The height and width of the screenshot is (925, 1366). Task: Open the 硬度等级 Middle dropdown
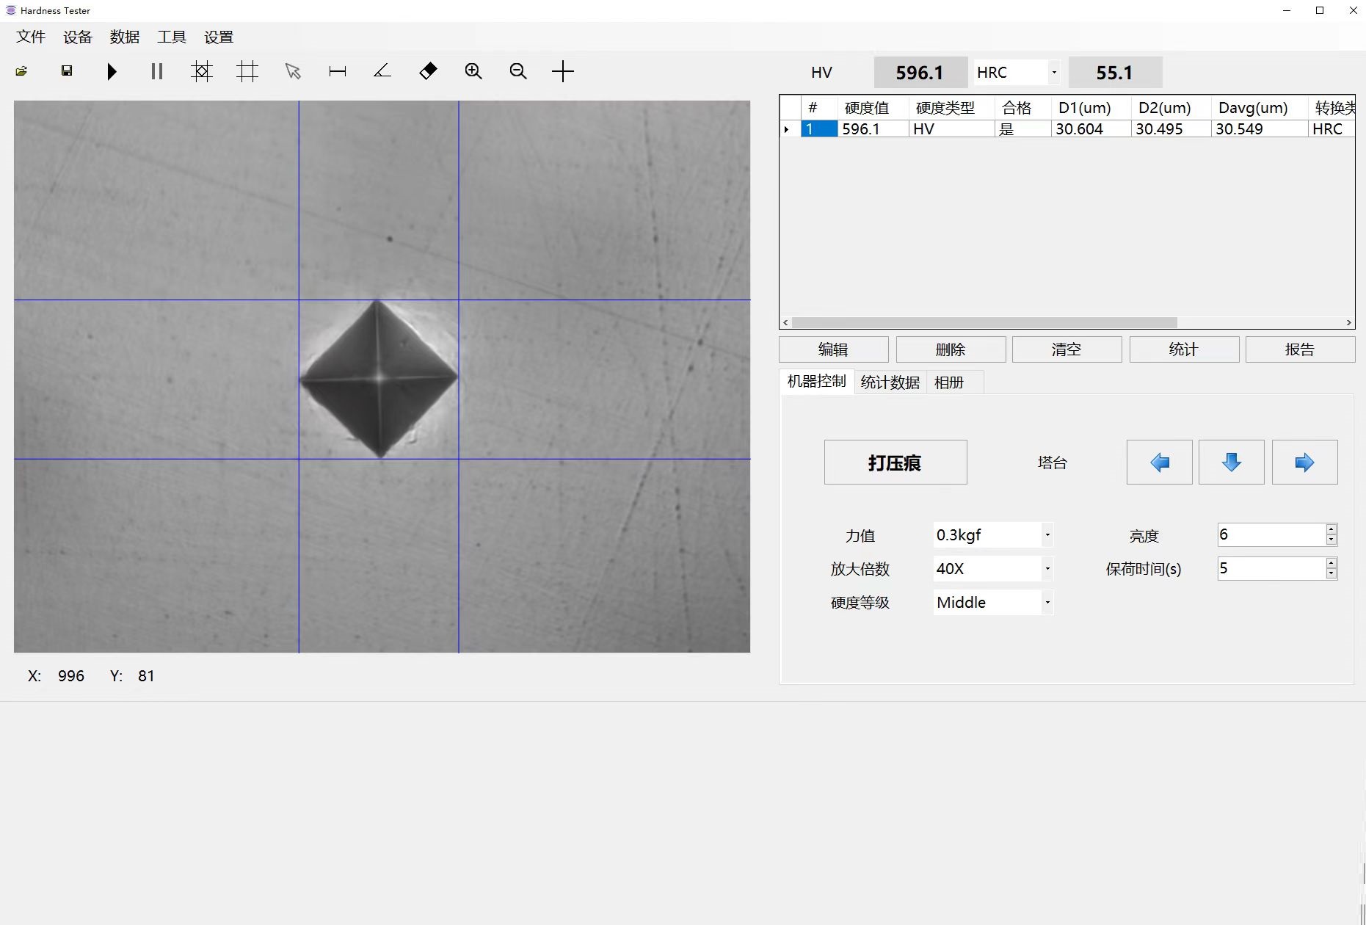tap(1047, 603)
